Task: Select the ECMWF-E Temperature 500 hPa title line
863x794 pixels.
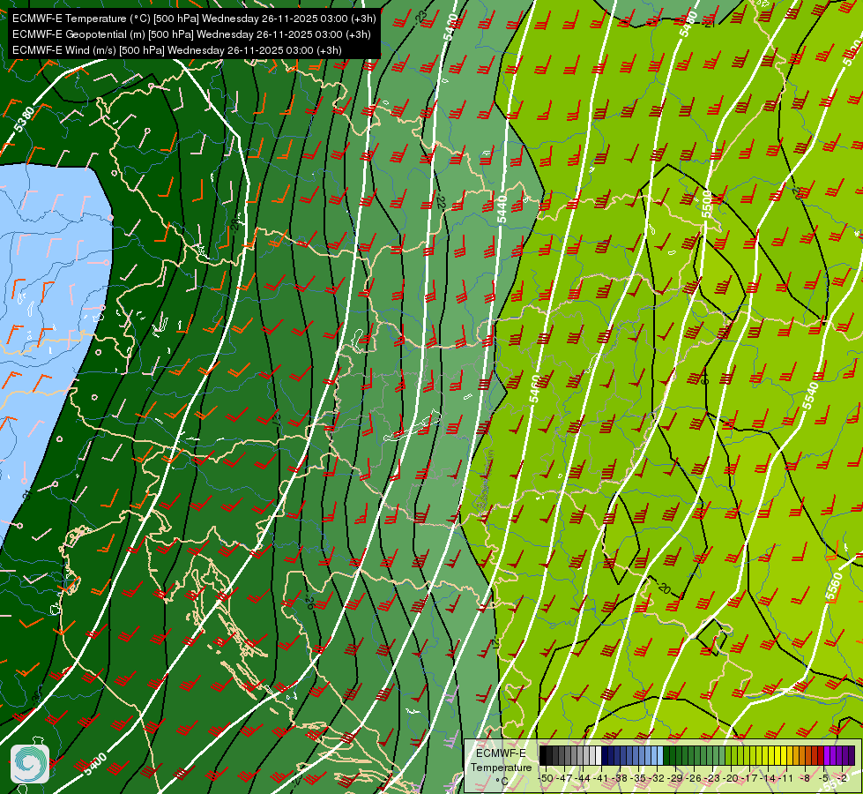Action: coord(194,19)
